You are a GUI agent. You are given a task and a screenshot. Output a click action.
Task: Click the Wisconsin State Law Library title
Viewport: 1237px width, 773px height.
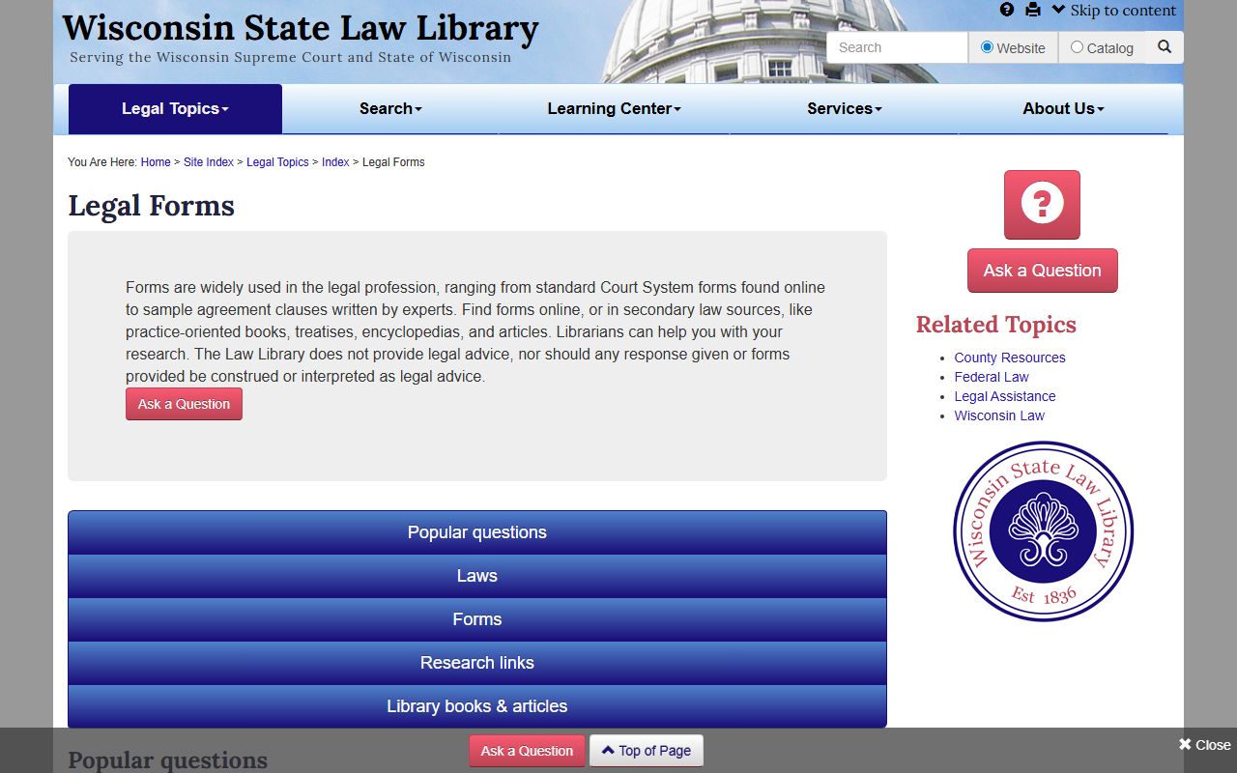pyautogui.click(x=301, y=28)
